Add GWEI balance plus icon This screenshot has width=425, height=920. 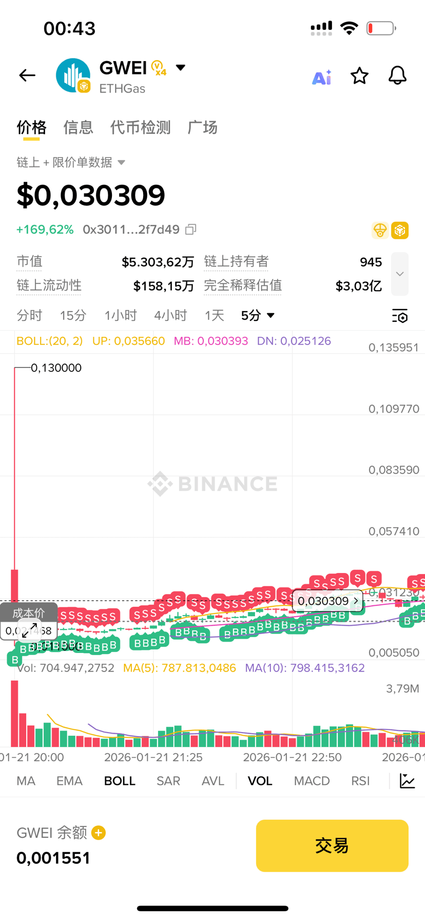(99, 833)
